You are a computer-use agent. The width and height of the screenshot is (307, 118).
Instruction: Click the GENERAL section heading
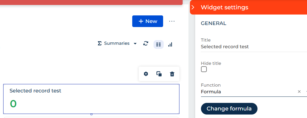pos(214,24)
